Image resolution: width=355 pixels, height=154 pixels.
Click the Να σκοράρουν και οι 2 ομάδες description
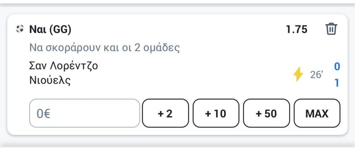pyautogui.click(x=105, y=48)
